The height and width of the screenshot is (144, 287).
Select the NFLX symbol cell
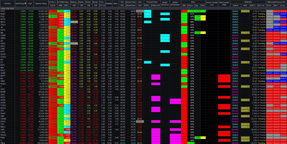click(x=7, y=70)
